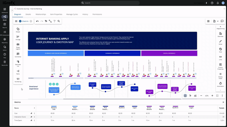
Task: Open the Cost row options menu
Action: [34, 113]
